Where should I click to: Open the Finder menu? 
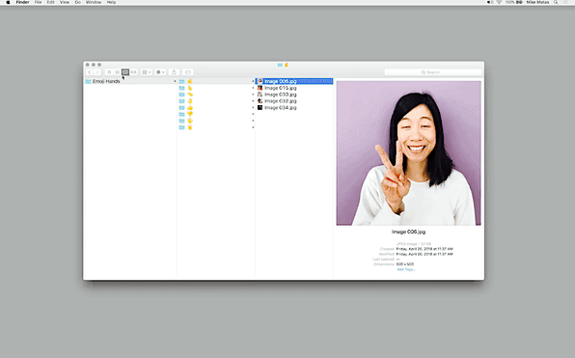pos(22,2)
